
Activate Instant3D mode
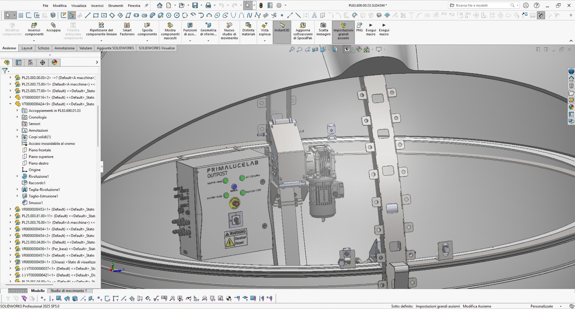(x=282, y=30)
